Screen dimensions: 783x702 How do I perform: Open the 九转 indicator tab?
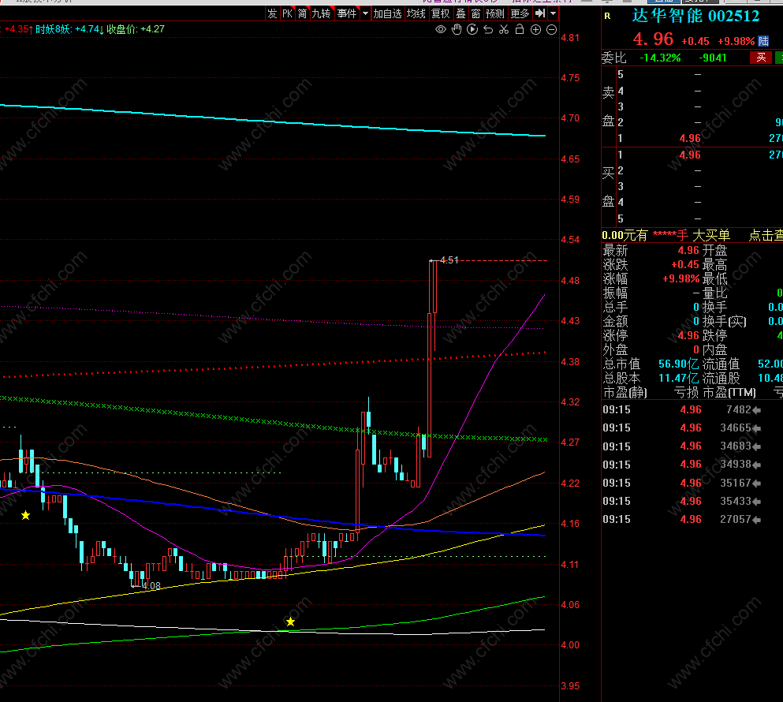[321, 13]
